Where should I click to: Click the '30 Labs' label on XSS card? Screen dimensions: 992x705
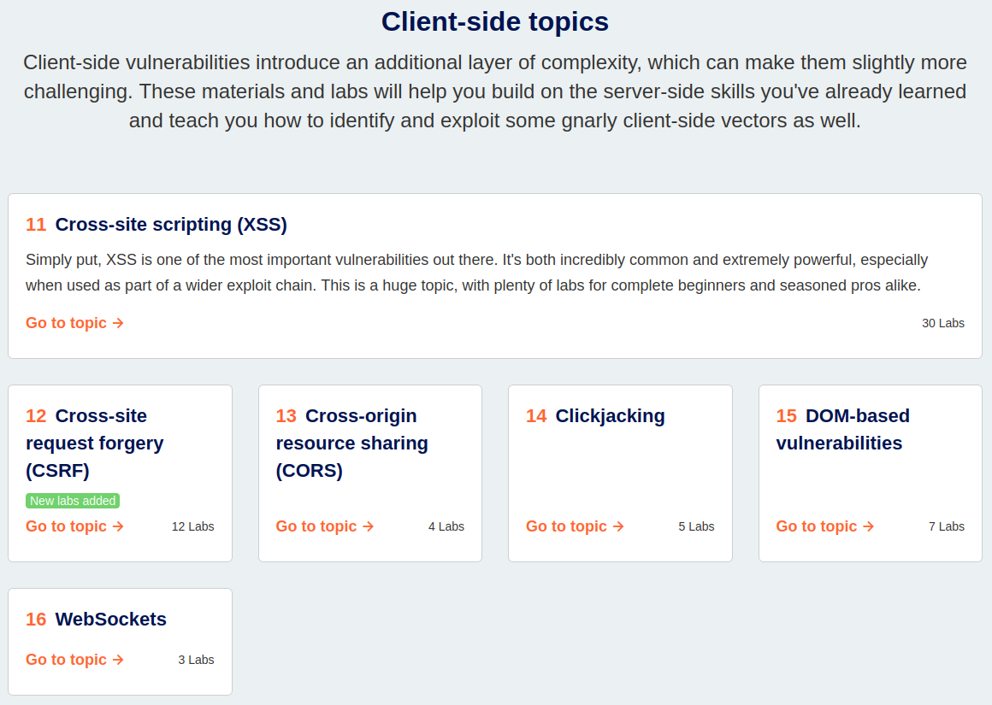pyautogui.click(x=943, y=323)
